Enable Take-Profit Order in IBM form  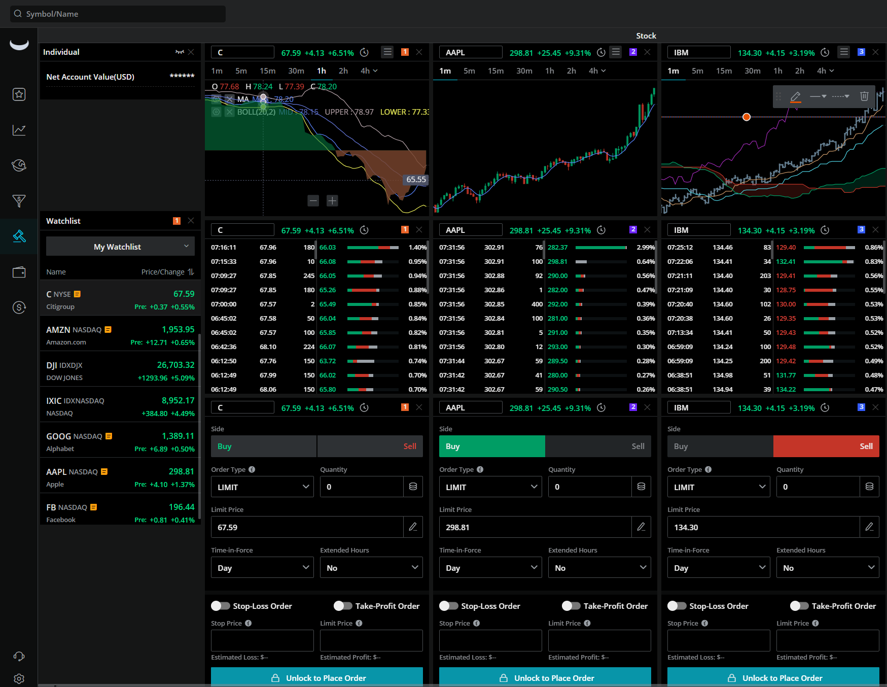click(799, 606)
